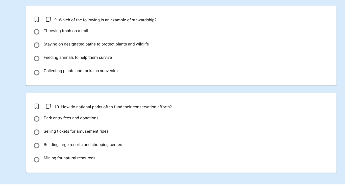Click the 'Mining for natural resources' answer label

[69, 158]
